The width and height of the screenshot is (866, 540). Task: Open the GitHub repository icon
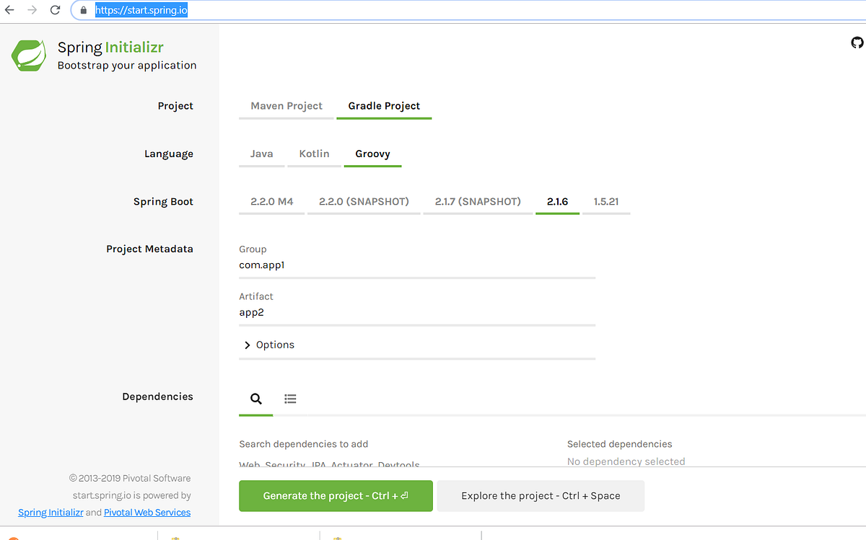pos(856,43)
